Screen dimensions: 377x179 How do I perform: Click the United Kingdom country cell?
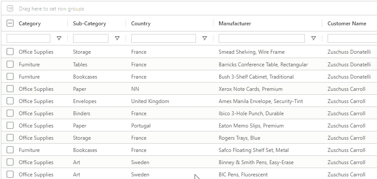point(150,101)
